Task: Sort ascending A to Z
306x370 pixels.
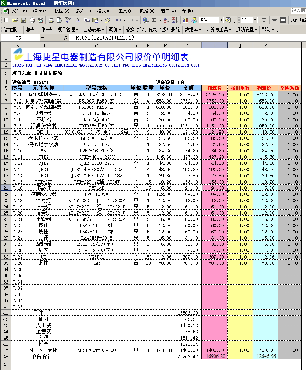Action: coord(166,20)
